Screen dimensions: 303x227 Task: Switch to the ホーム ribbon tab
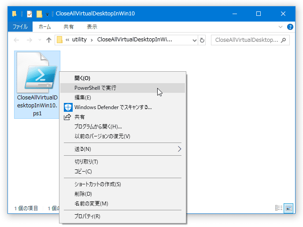point(44,27)
